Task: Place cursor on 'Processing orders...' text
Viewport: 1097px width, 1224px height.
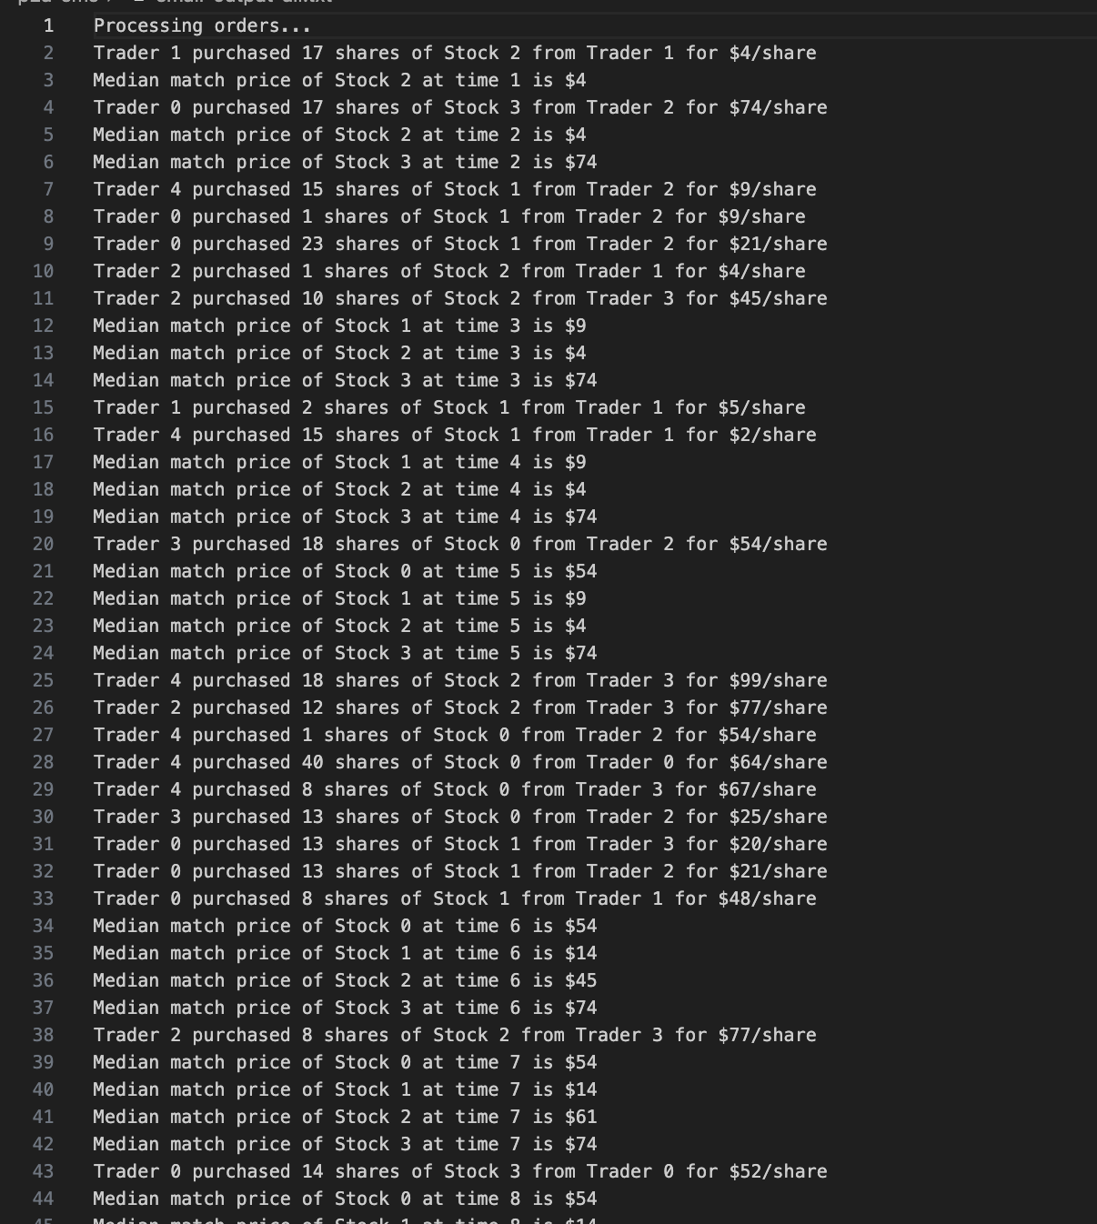Action: [x=202, y=25]
